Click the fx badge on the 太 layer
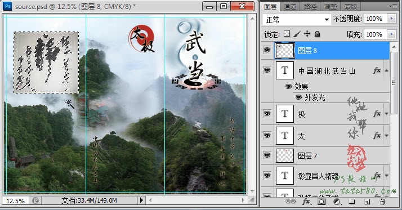 click(377, 135)
